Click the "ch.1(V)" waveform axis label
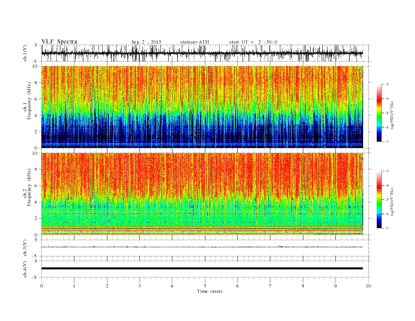Image resolution: width=415 pixels, height=321 pixels. click(25, 53)
